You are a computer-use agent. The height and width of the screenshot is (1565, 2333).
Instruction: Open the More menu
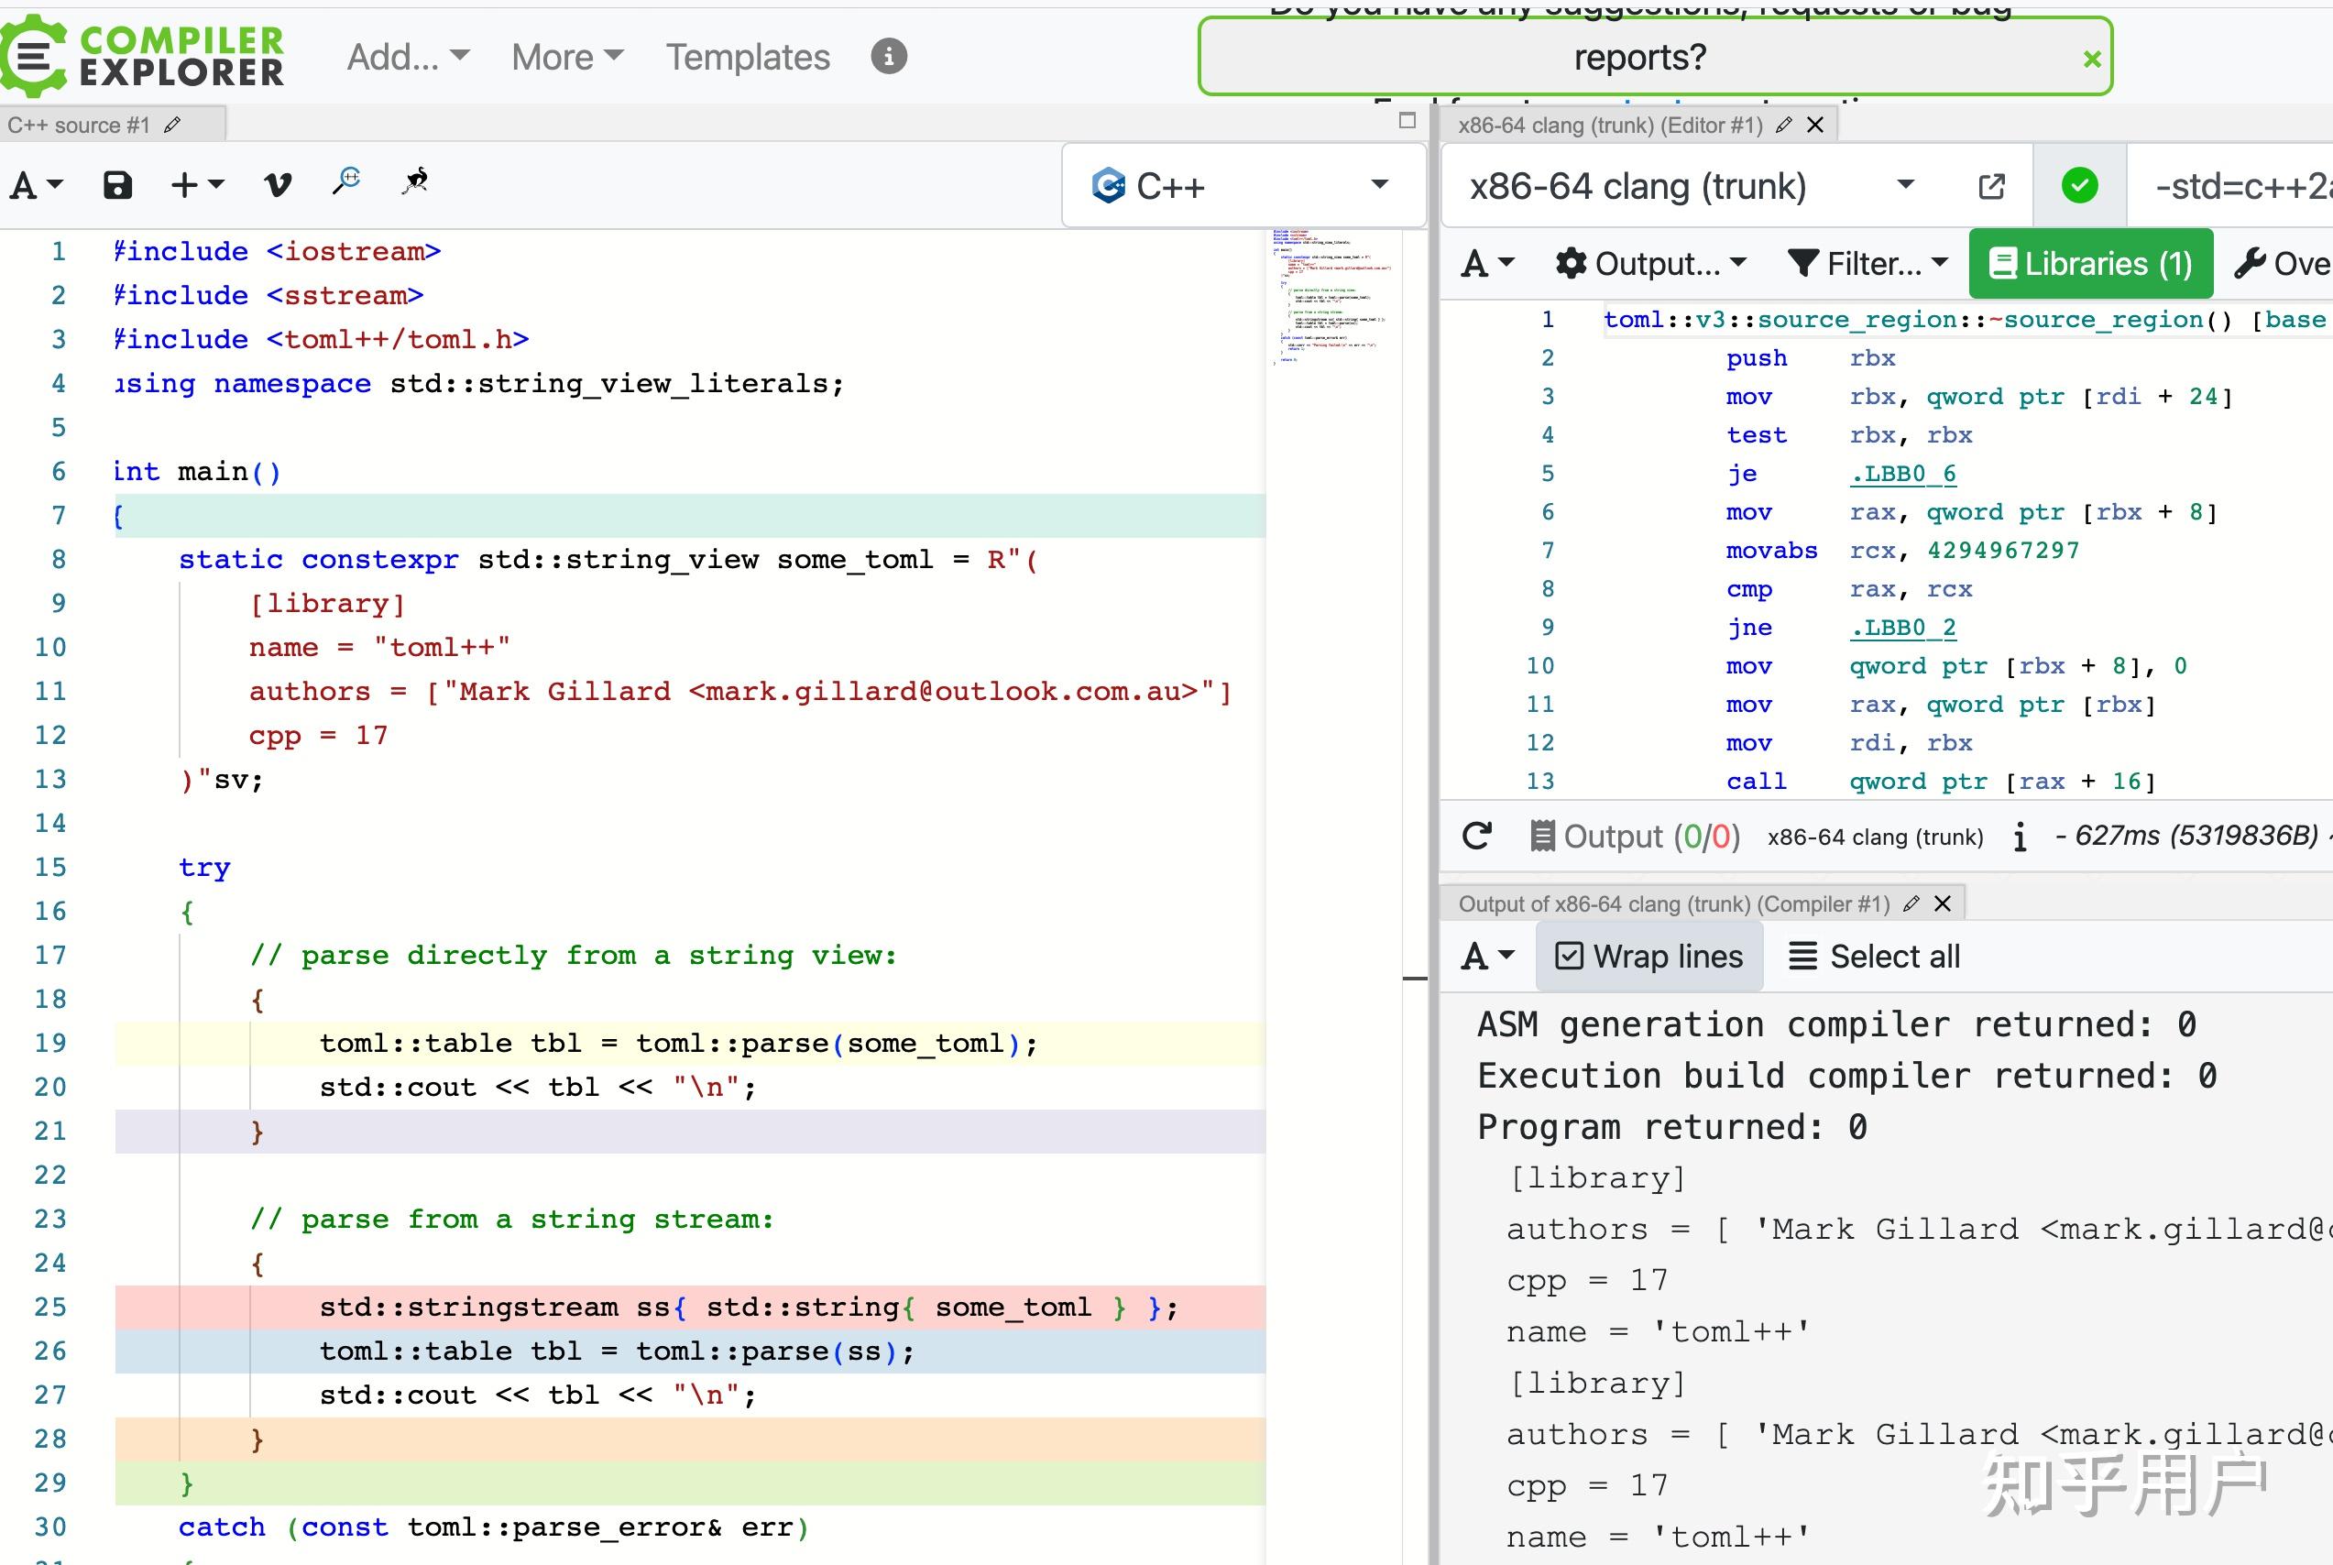pyautogui.click(x=567, y=57)
